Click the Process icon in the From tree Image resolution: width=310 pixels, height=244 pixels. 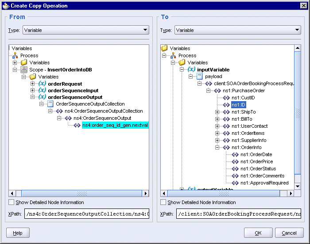[15, 55]
